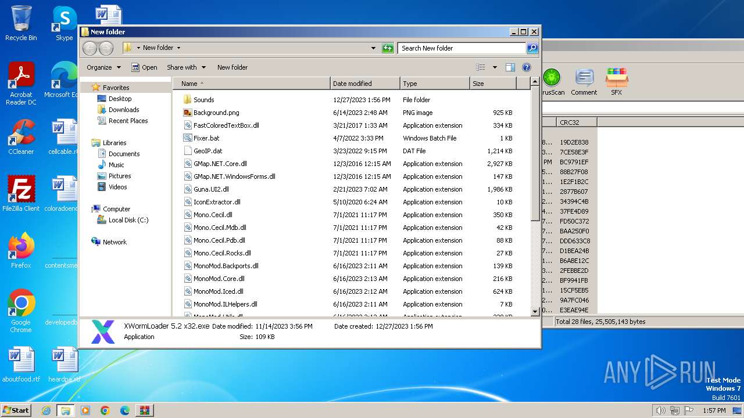This screenshot has width=744, height=418.
Task: Select Network in the navigation pane
Action: point(115,242)
